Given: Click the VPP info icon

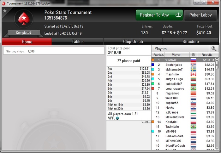Looking at the screenshot, I should [x=117, y=118].
